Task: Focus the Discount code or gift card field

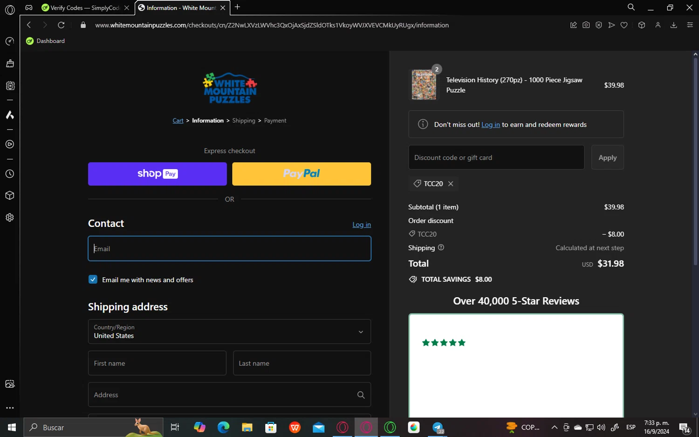Action: (496, 157)
